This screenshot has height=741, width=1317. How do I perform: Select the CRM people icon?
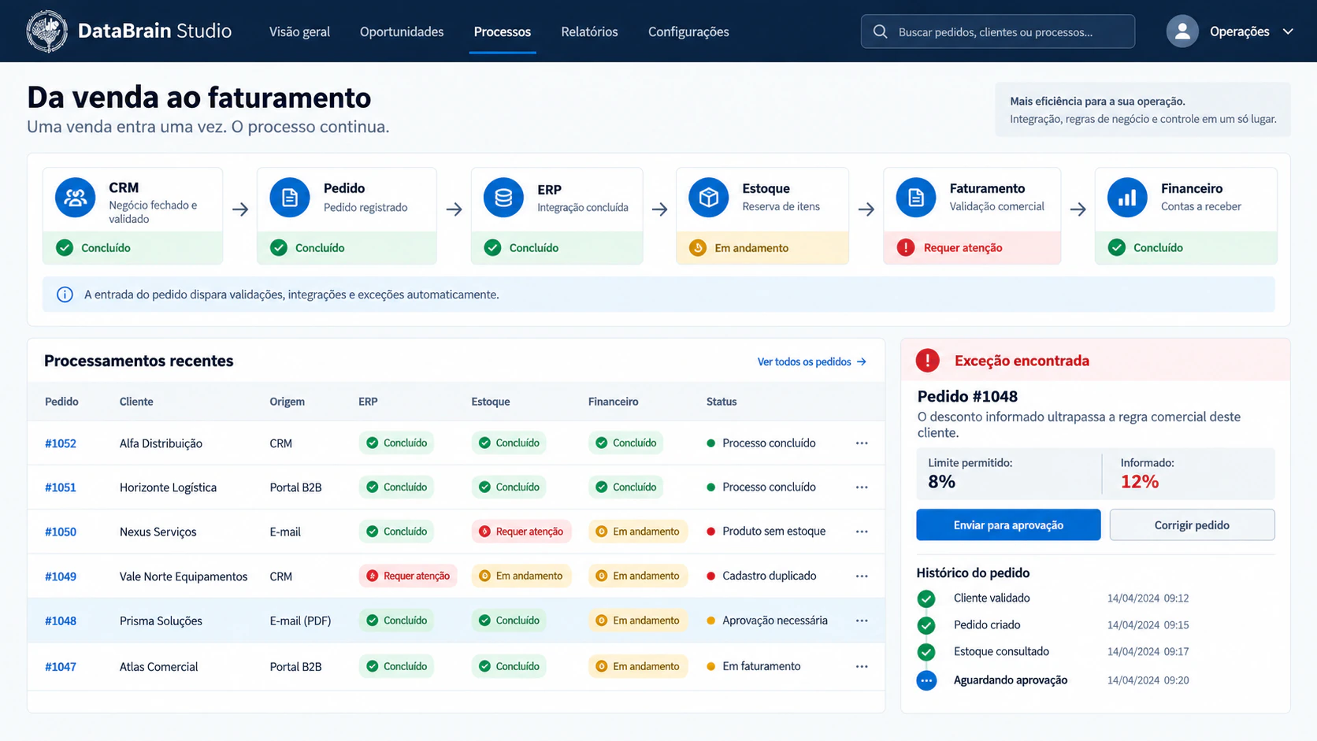point(76,198)
